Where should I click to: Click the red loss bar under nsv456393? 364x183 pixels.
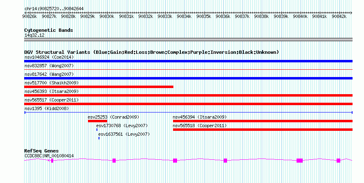[x=188, y=95]
